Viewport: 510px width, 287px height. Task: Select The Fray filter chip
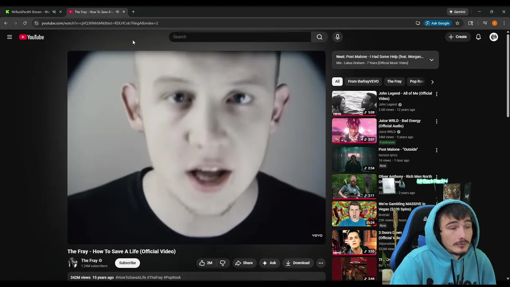coord(394,81)
